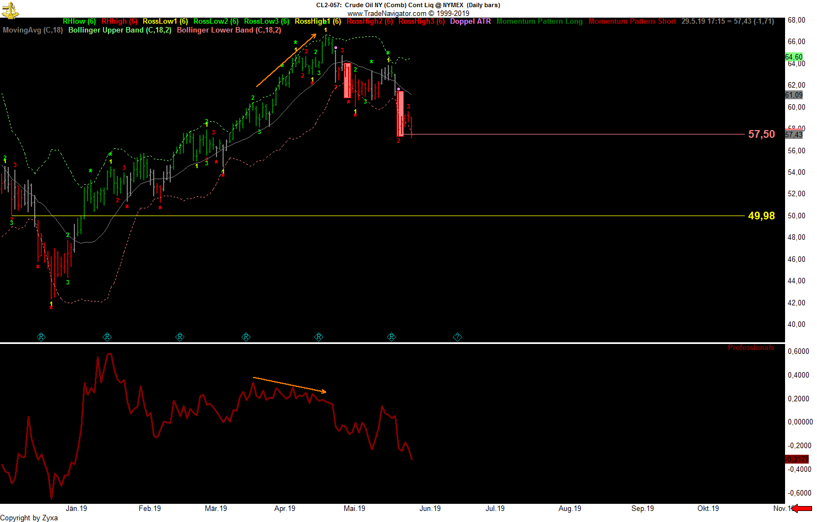Select the R diamond marker below Jun.19
The height and width of the screenshot is (522, 817).
point(391,337)
